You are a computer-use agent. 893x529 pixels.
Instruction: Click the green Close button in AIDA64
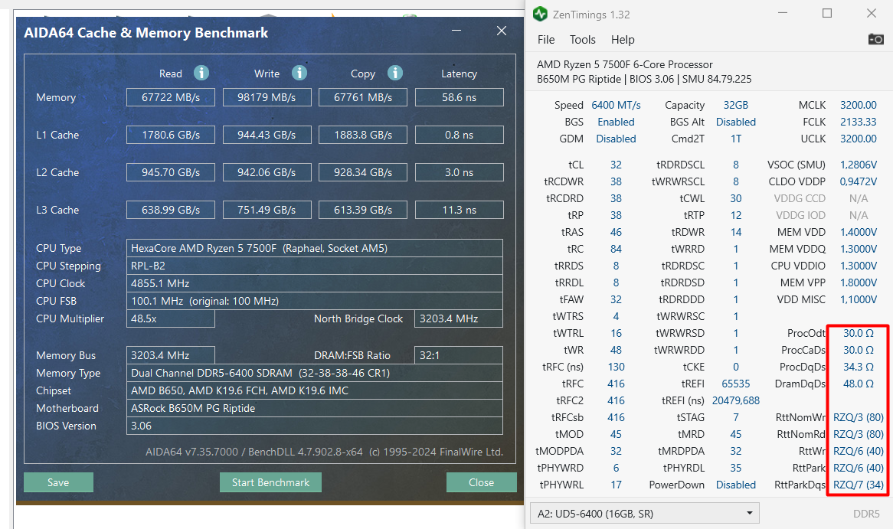click(x=481, y=482)
